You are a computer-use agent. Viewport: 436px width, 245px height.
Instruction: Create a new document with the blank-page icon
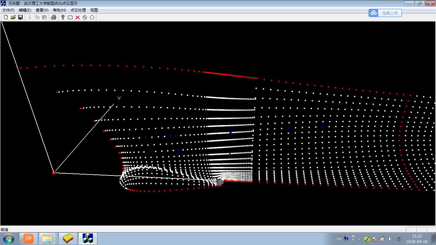coord(6,17)
